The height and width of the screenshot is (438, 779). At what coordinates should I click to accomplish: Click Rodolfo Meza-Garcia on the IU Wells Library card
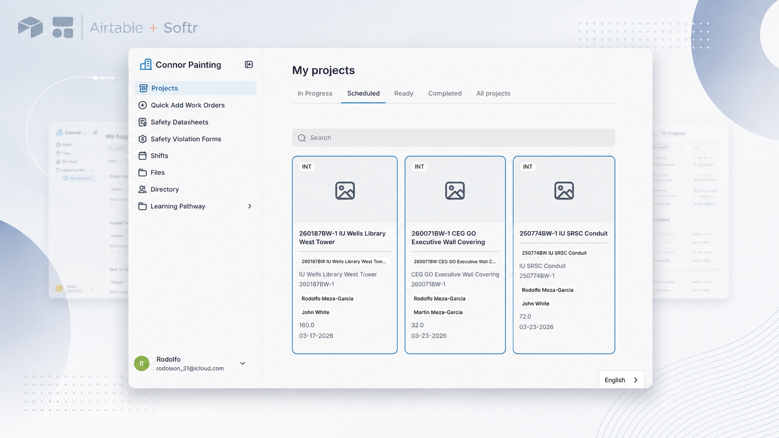(x=327, y=299)
